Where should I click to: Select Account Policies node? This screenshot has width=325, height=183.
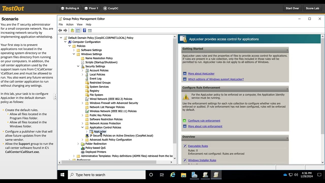coord(99,70)
